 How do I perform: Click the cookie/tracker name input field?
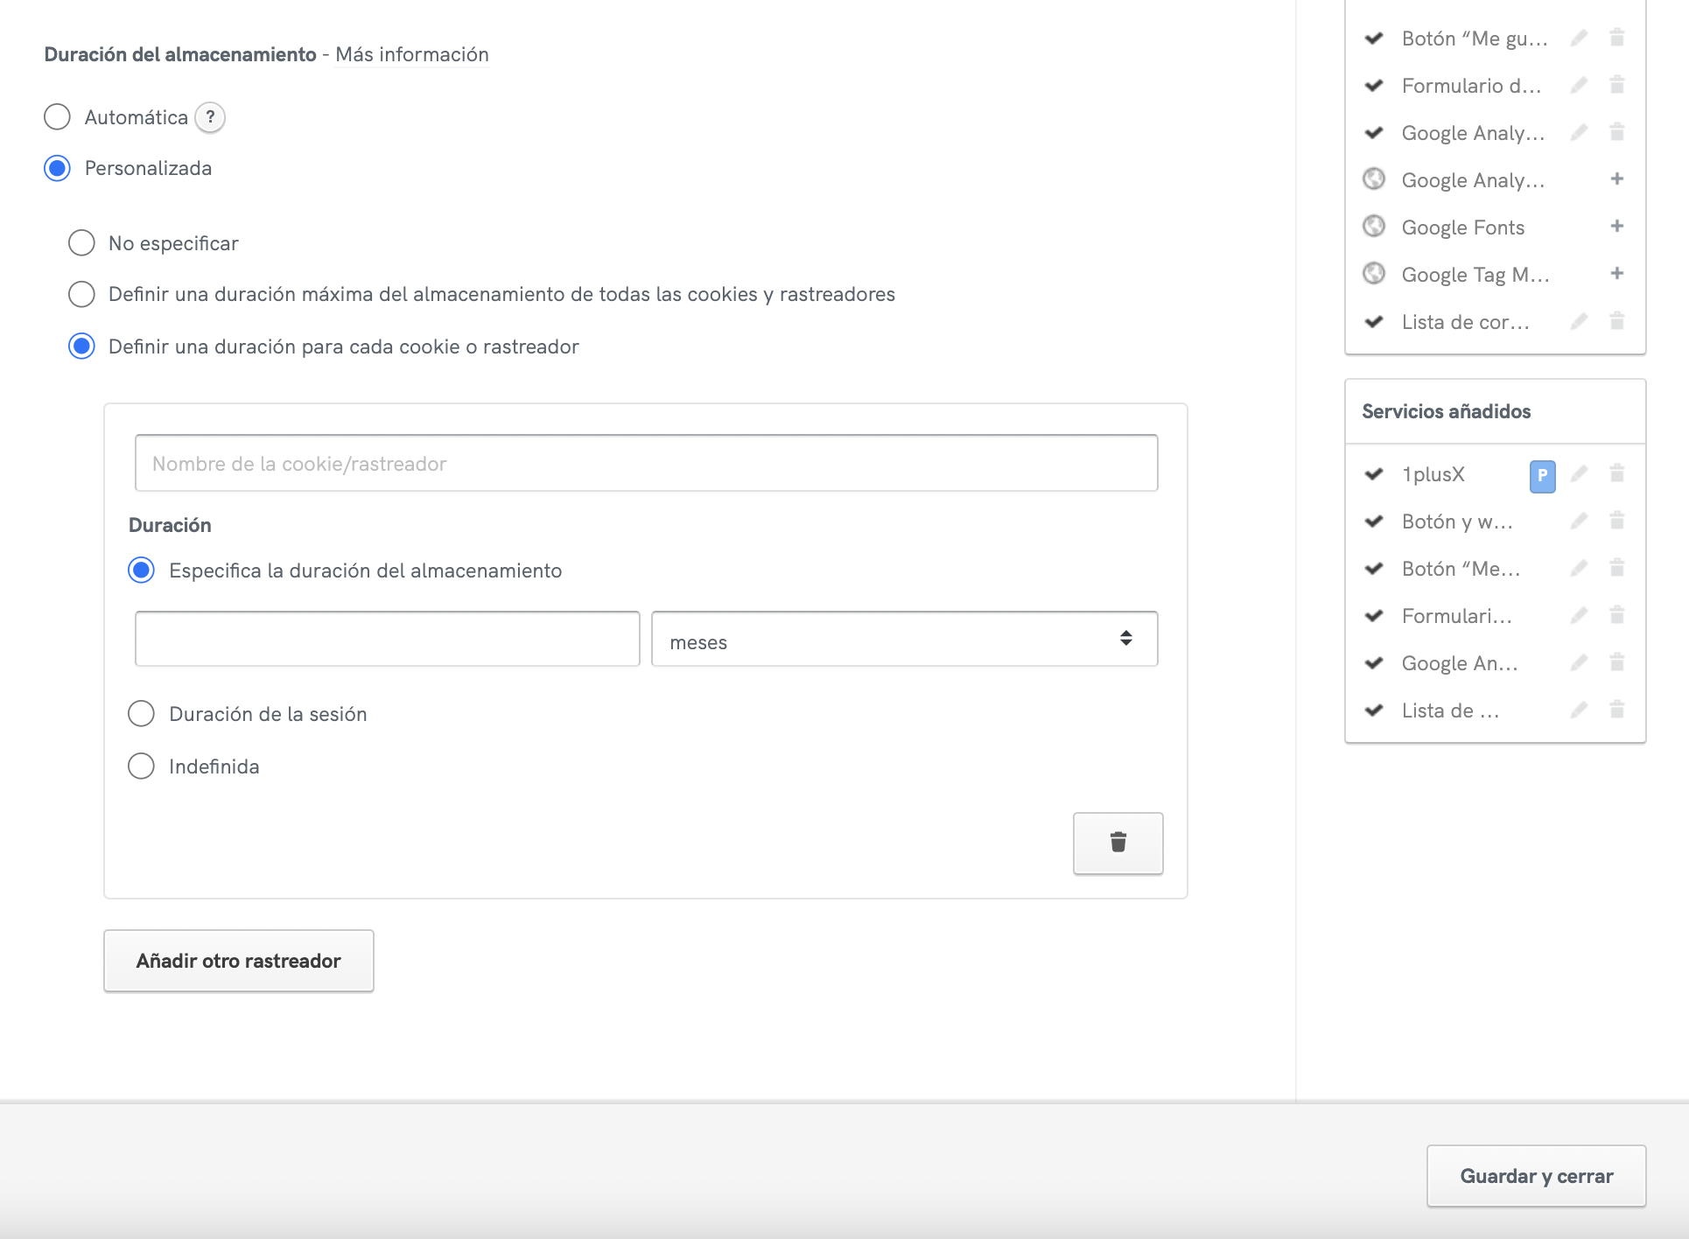click(x=646, y=464)
